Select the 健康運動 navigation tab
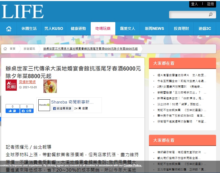This screenshot has height=173, width=220. pyautogui.click(x=78, y=28)
